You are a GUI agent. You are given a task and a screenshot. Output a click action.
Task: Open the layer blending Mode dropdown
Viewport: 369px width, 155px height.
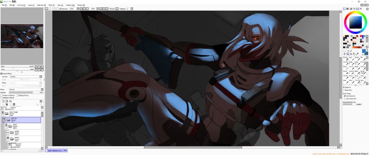(x=42, y=89)
